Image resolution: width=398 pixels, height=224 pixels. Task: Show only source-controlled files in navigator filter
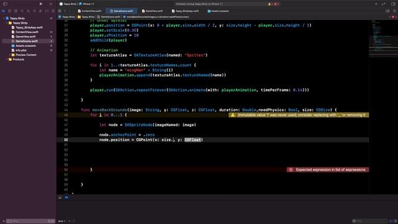[53, 222]
